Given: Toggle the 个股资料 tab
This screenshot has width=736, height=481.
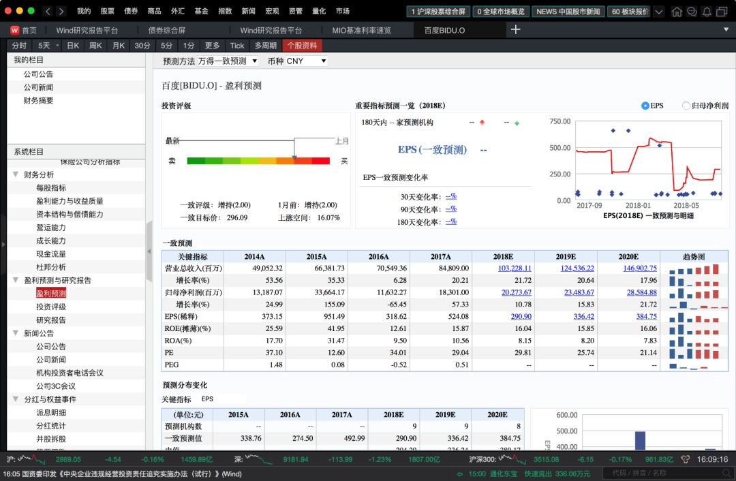Looking at the screenshot, I should (x=301, y=45).
